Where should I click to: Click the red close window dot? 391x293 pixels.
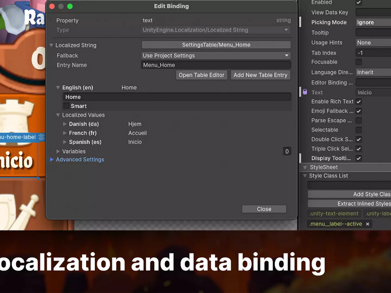52,6
